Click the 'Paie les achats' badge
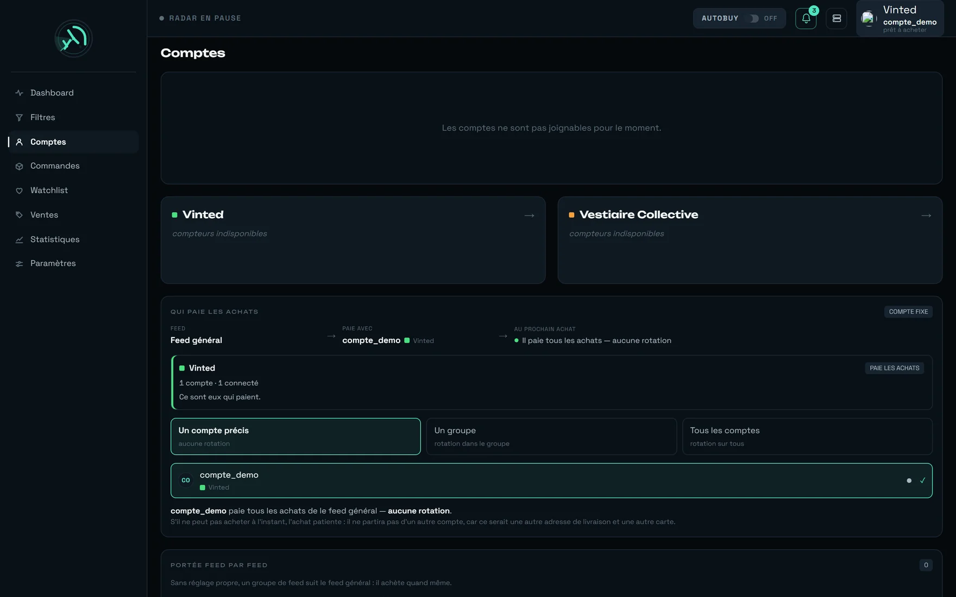This screenshot has width=956, height=597. click(894, 368)
